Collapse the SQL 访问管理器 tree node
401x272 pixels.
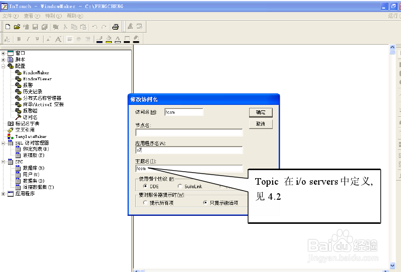coord(3,143)
